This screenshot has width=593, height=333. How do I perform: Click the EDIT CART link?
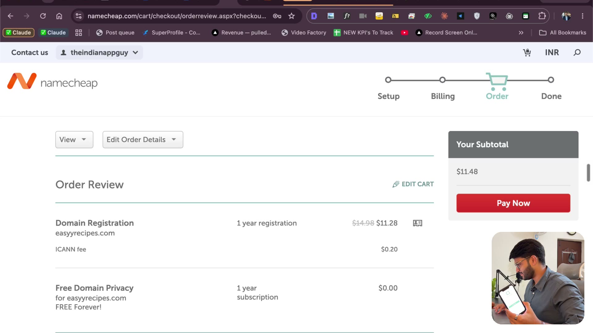coord(413,184)
